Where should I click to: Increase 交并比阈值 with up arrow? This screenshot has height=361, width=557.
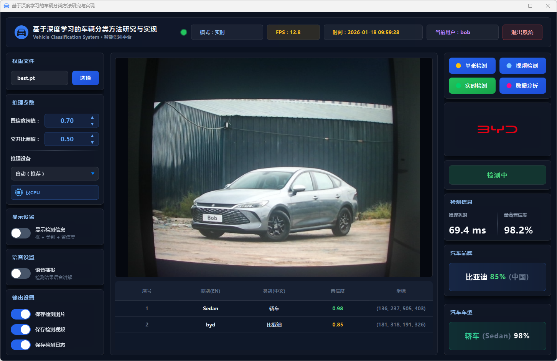click(x=92, y=136)
